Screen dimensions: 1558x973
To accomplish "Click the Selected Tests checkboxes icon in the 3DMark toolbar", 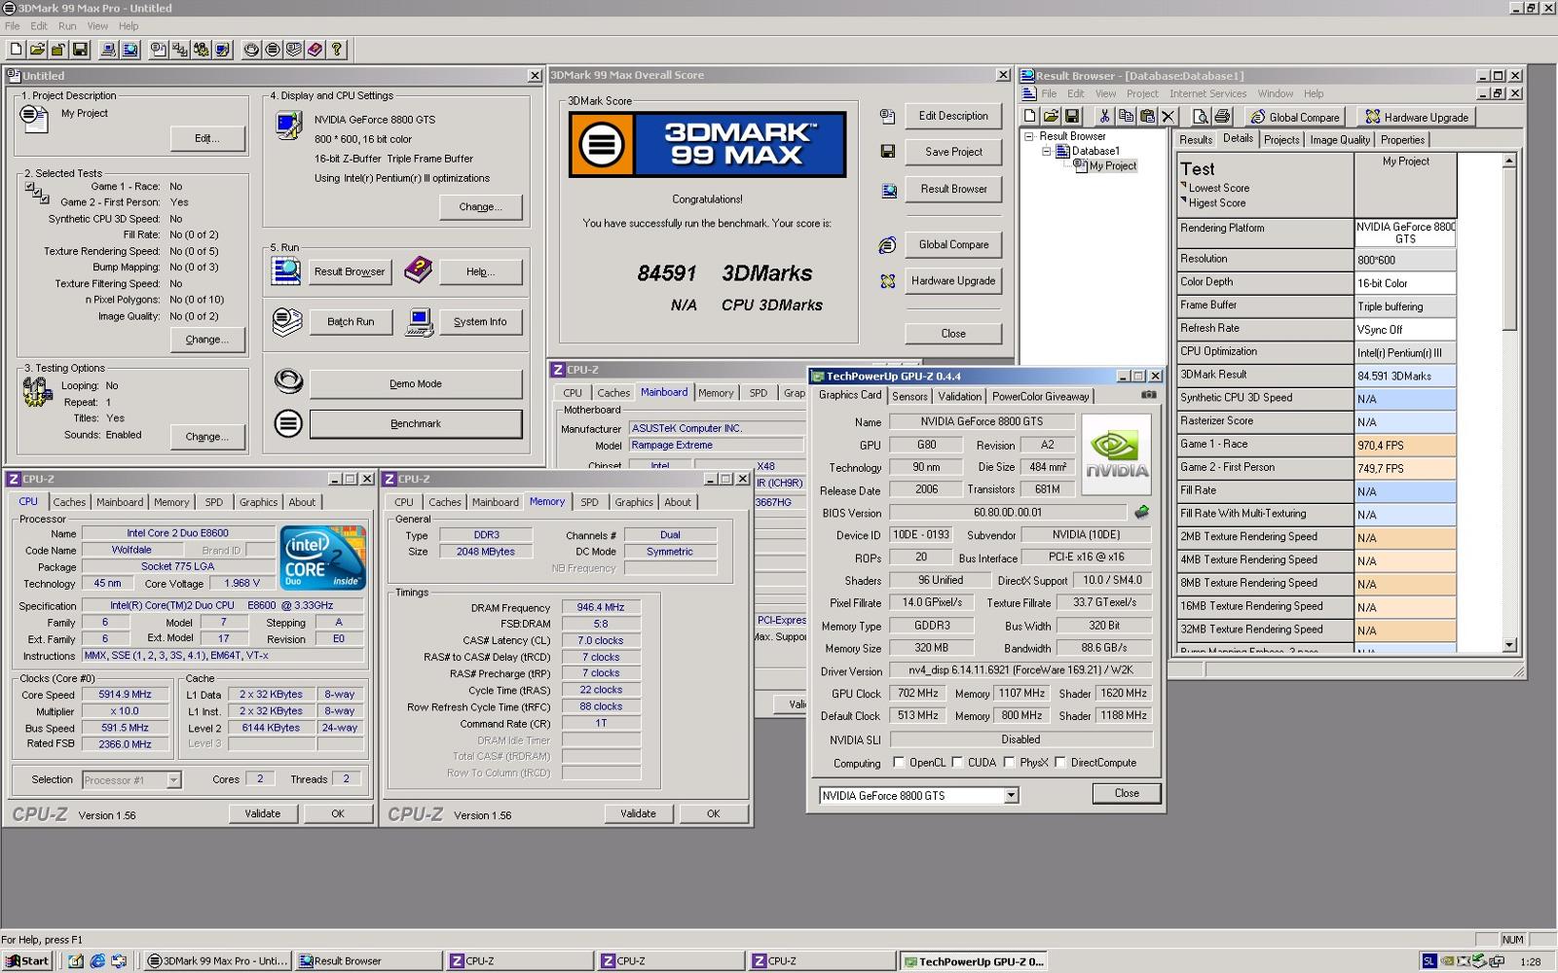I will [x=179, y=50].
